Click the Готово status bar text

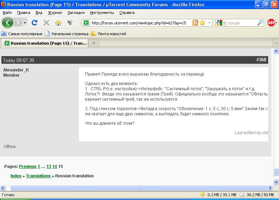pyautogui.click(x=8, y=195)
